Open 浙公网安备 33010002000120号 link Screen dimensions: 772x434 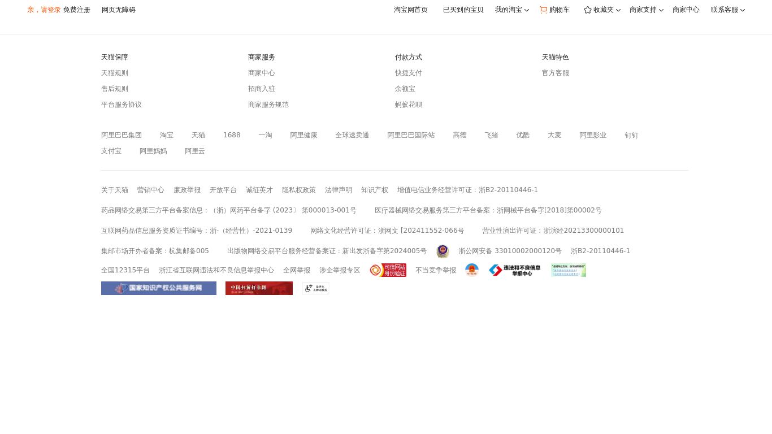[x=510, y=251]
